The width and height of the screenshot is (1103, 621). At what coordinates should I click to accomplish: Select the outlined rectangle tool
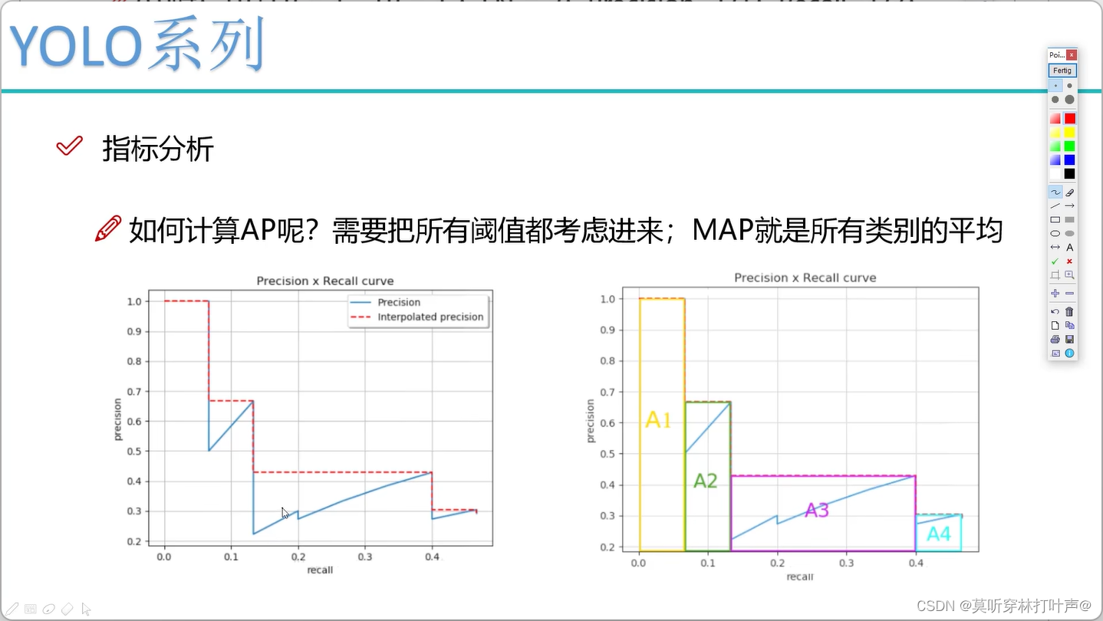pyautogui.click(x=1055, y=219)
